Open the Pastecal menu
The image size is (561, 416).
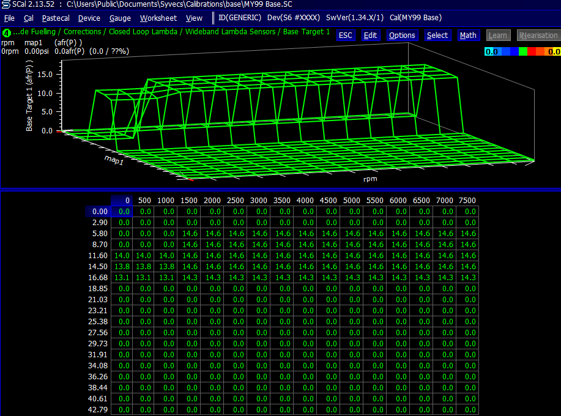pos(56,18)
